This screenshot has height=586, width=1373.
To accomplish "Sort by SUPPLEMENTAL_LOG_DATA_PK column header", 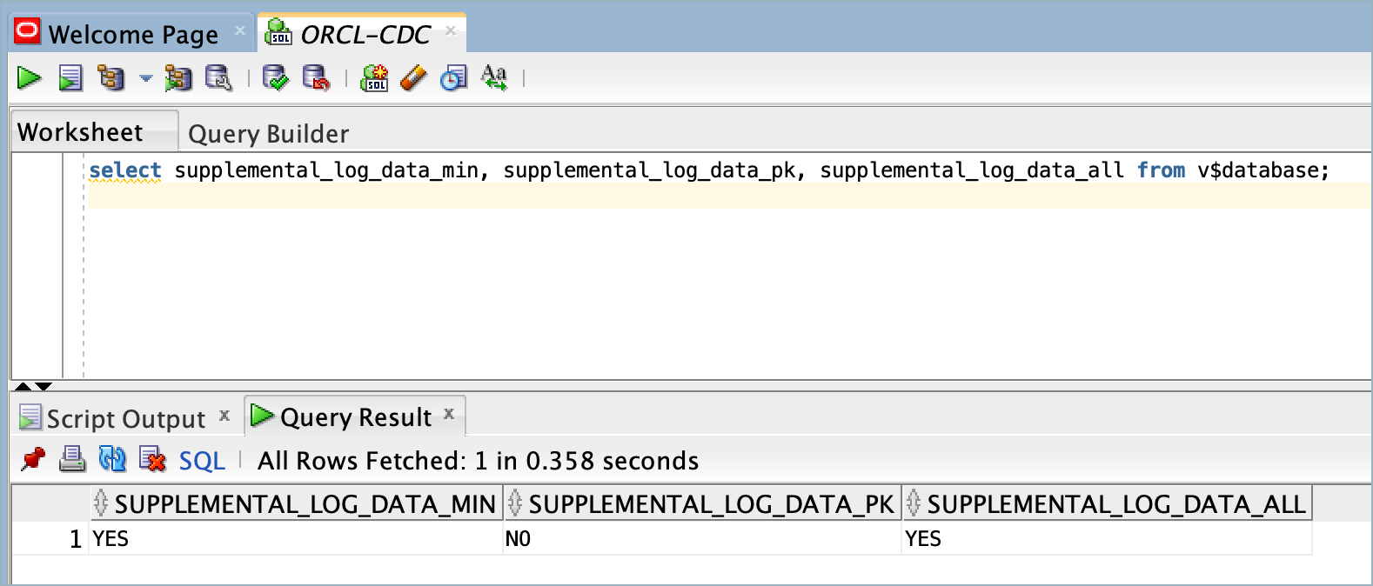I will tap(702, 503).
